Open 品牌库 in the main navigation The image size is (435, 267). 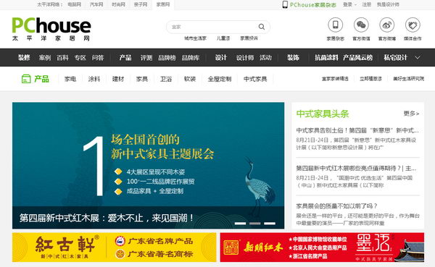(191, 58)
